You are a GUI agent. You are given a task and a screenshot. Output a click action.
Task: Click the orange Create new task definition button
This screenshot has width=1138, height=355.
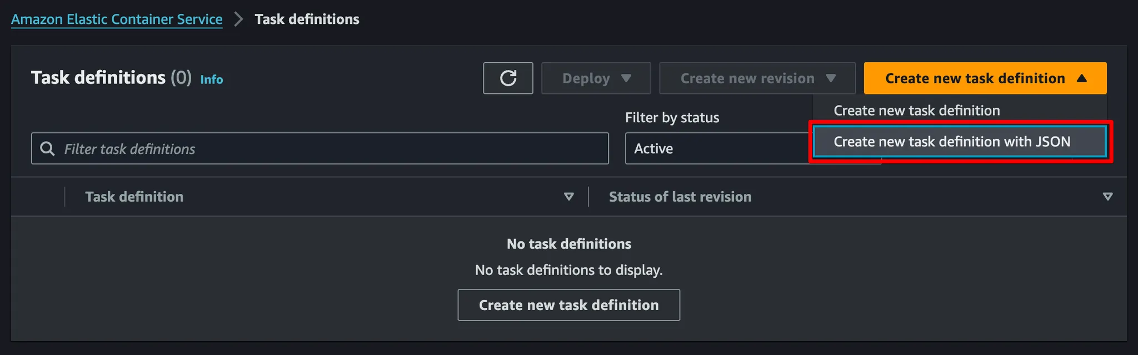point(975,78)
